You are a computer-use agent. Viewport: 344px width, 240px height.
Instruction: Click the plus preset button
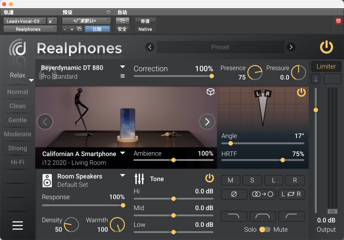(x=72, y=29)
